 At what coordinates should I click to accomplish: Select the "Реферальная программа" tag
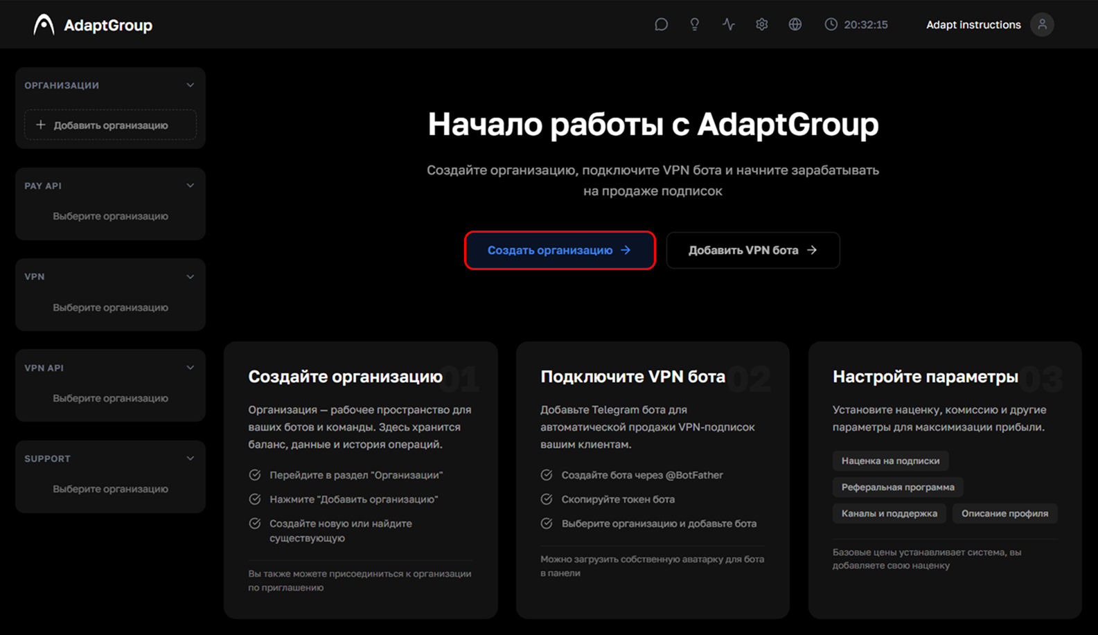point(898,487)
